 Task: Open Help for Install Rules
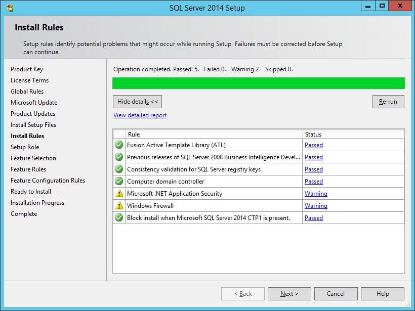click(383, 294)
